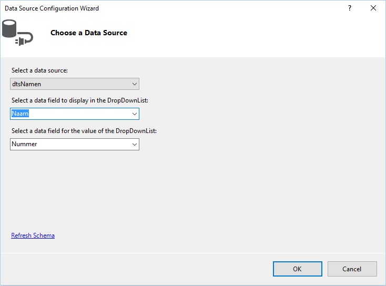Expand the dtsNamen data source dropdown arrow
The height and width of the screenshot is (286, 386).
tap(135, 84)
